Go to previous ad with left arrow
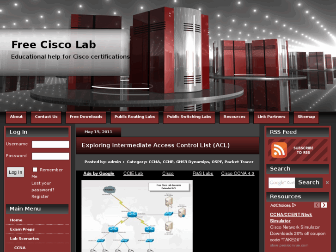Screen dimensions: 336x252 pyautogui.click(x=317, y=205)
